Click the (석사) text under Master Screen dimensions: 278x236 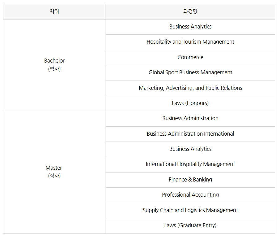[54, 176]
